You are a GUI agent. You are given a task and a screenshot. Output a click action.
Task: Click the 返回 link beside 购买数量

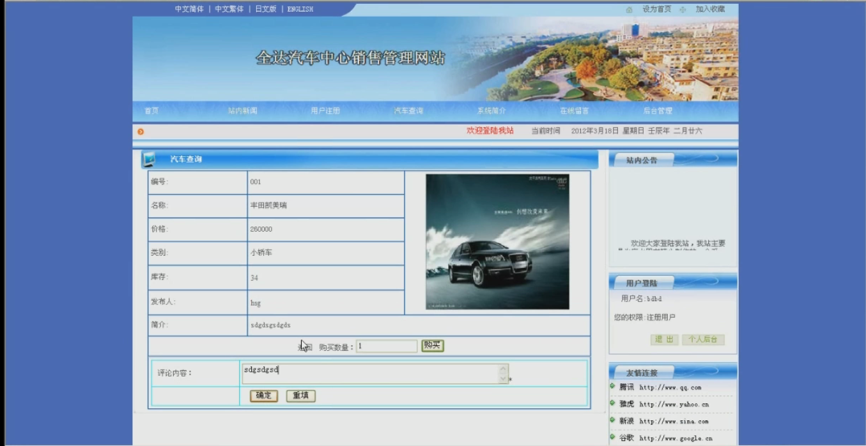305,347
